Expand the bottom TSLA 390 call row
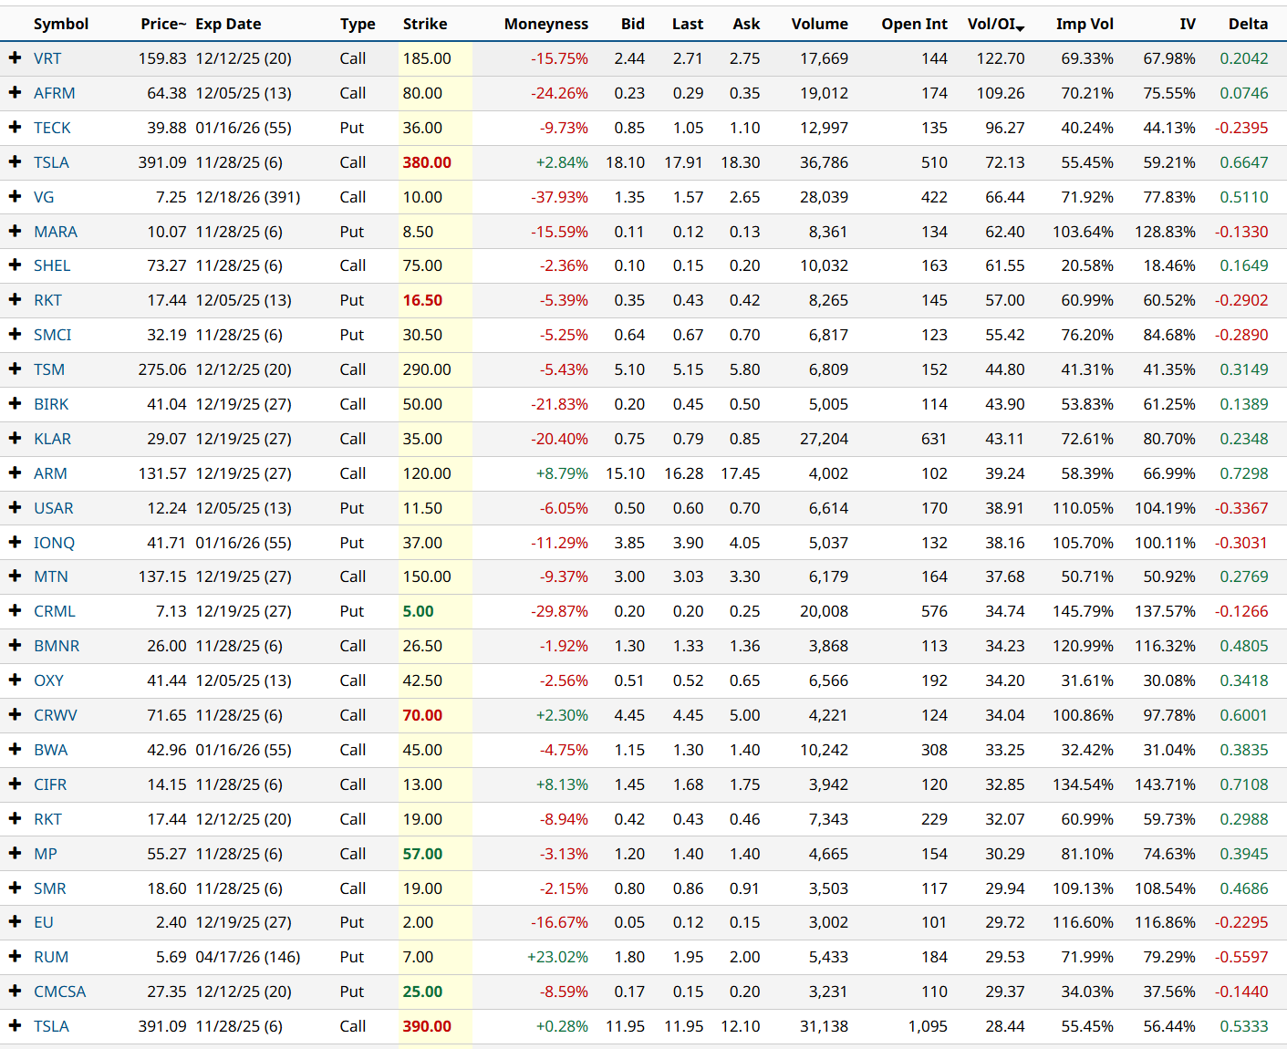The width and height of the screenshot is (1287, 1049). 15,1026
